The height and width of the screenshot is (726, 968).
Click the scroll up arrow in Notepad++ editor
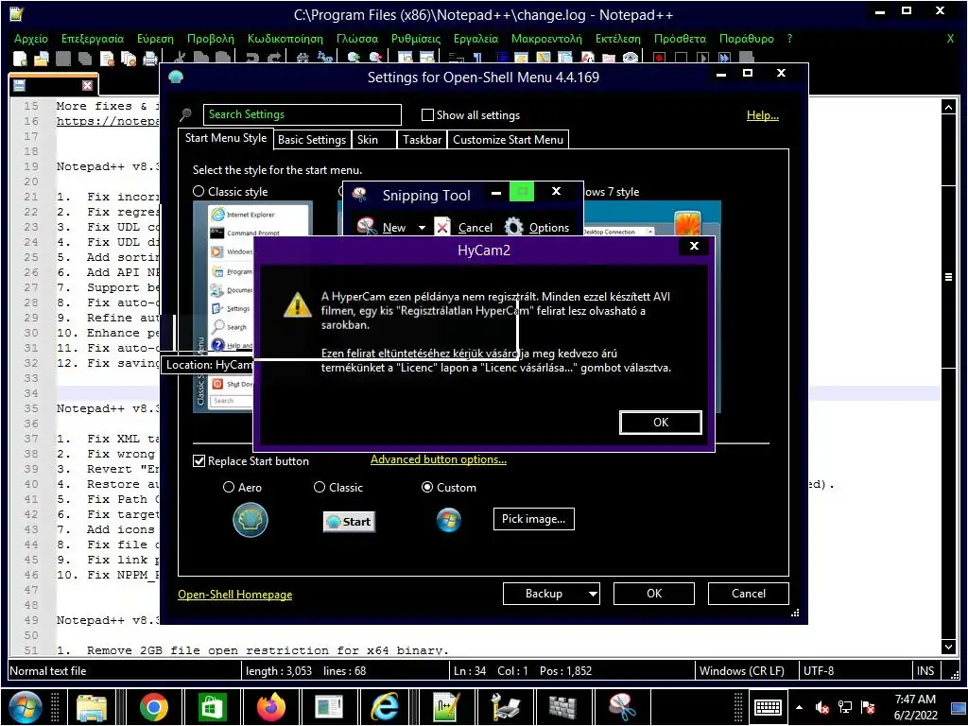coord(948,107)
